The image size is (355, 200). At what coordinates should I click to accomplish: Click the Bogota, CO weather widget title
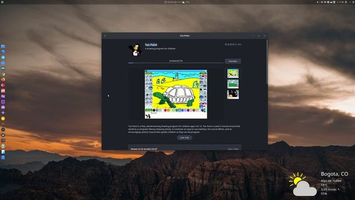coord(334,174)
